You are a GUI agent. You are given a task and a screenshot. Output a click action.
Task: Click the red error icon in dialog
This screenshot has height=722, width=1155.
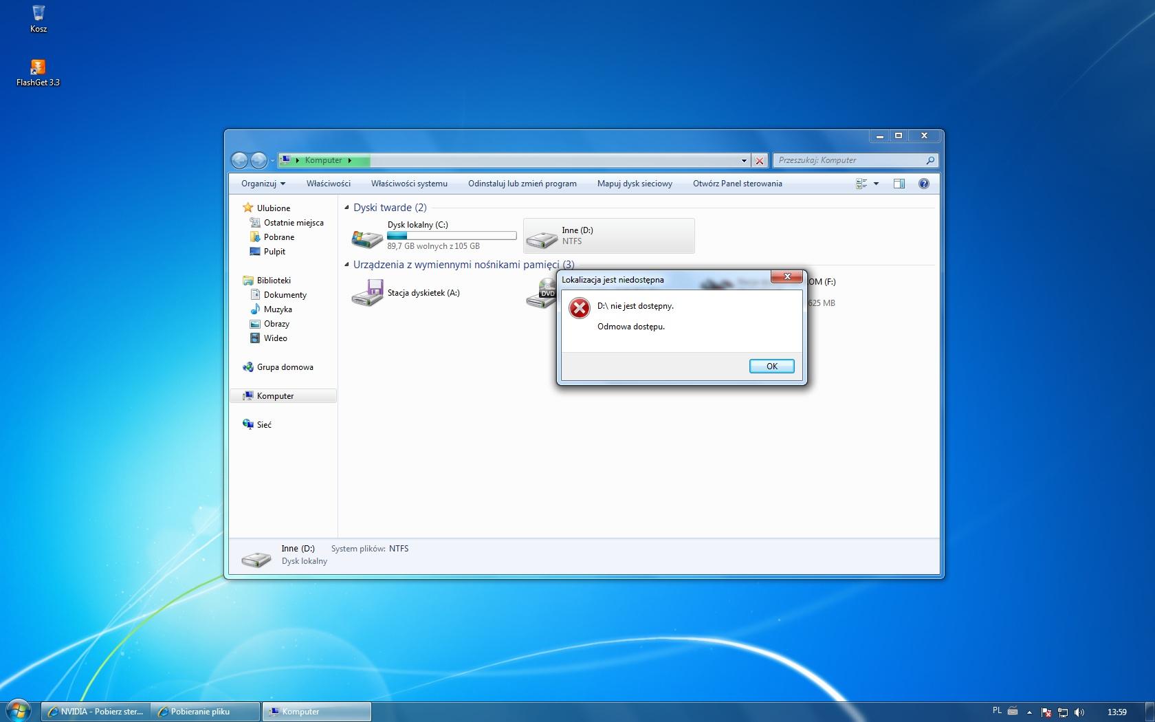(579, 308)
